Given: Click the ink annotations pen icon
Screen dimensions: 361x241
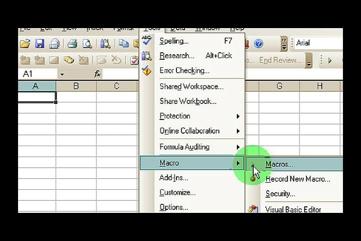Looking at the screenshot, I should pyautogui.click(x=101, y=60).
